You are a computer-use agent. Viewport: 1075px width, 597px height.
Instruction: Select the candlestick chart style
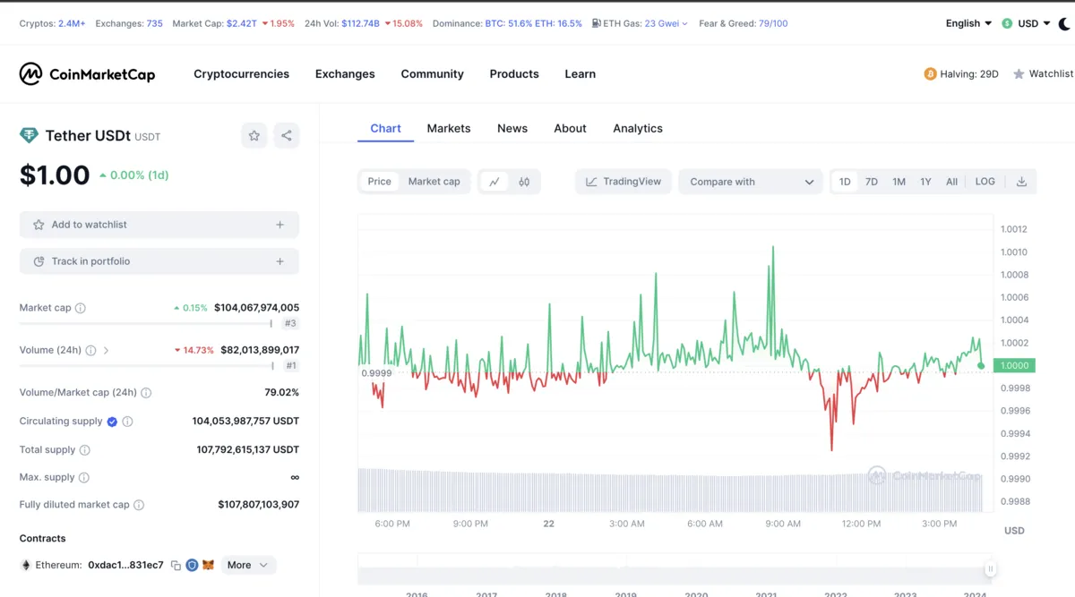pos(524,182)
